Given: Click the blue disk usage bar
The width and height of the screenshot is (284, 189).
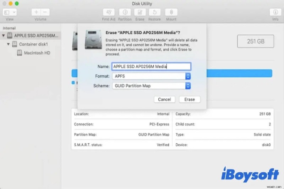Looking at the screenshot, I should pyautogui.click(x=239, y=73).
